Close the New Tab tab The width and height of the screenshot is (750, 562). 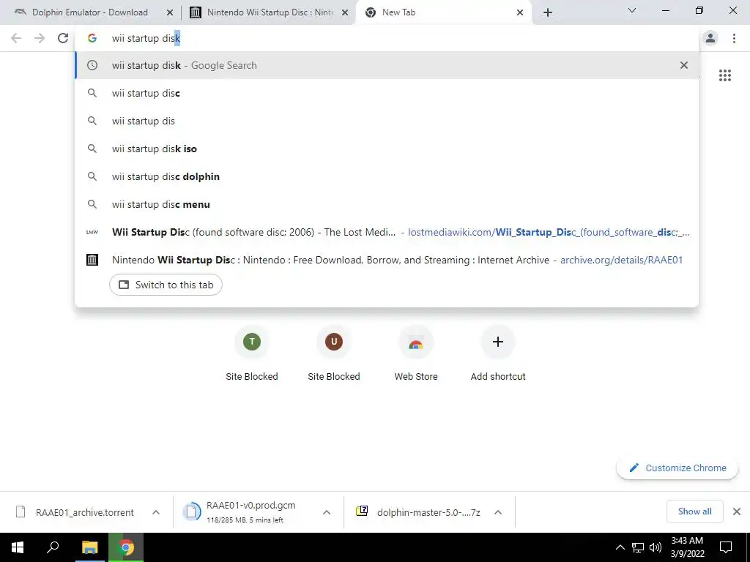[520, 13]
